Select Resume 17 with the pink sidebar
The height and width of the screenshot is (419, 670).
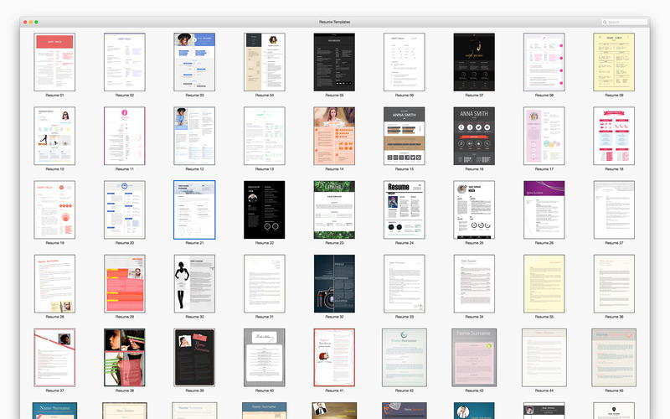point(544,136)
